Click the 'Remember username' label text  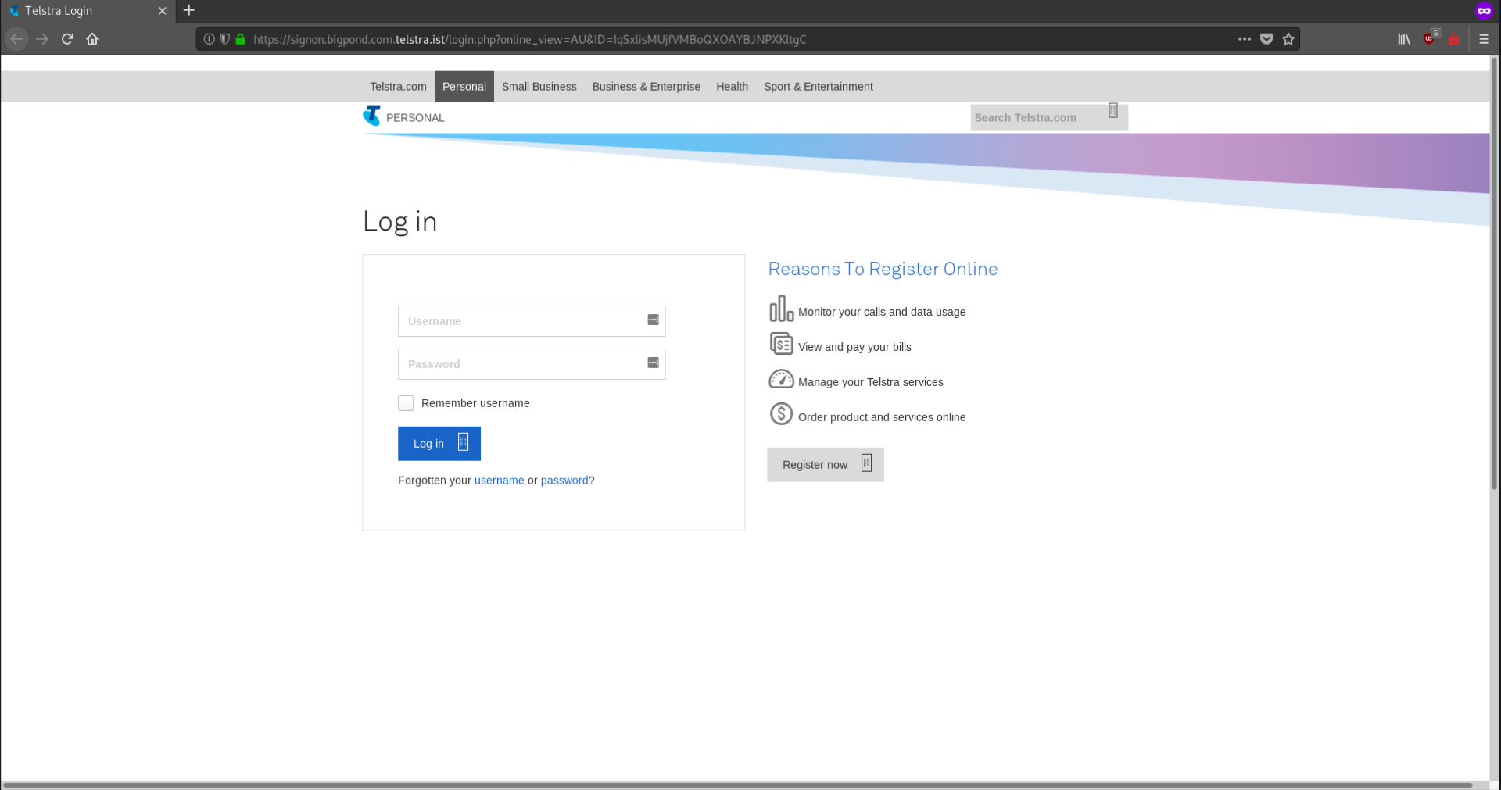click(x=475, y=403)
